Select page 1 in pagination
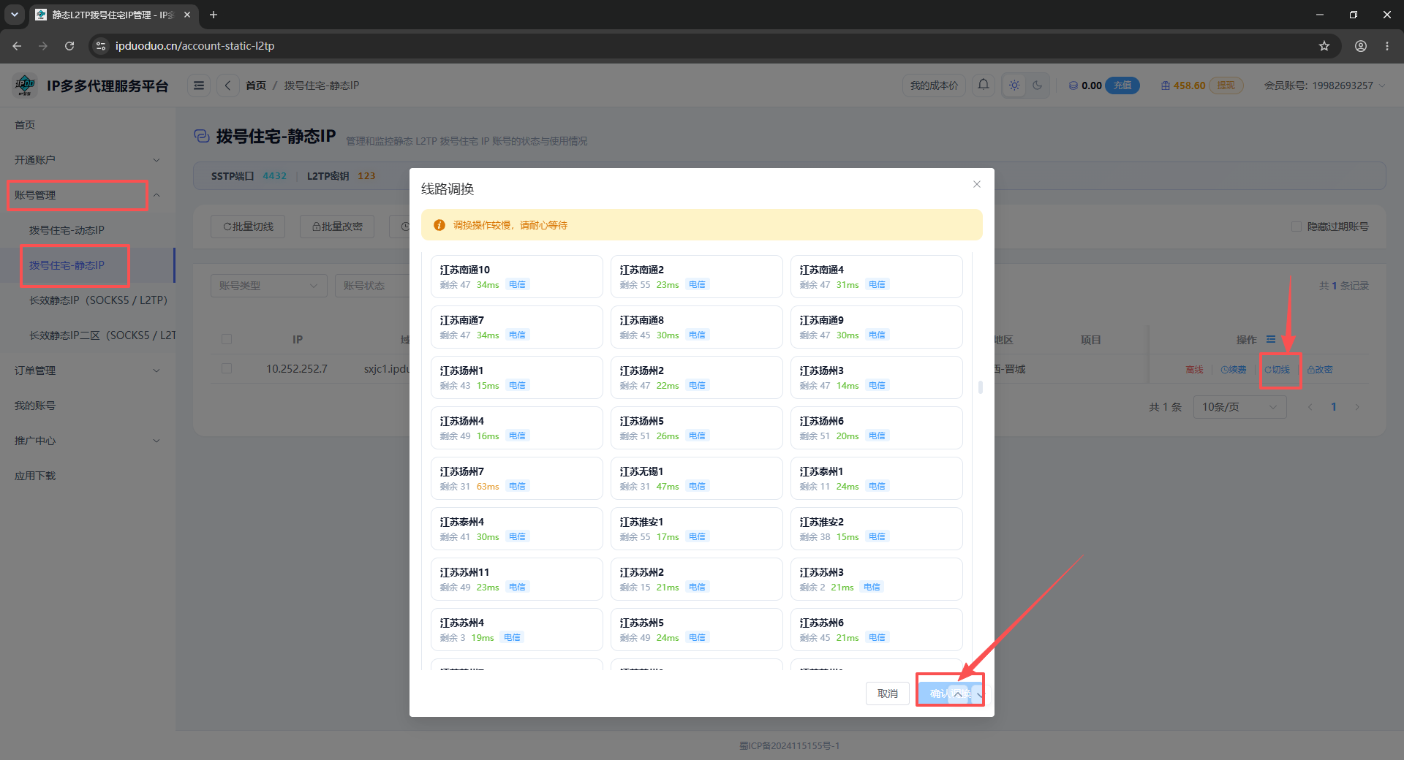 click(1334, 407)
